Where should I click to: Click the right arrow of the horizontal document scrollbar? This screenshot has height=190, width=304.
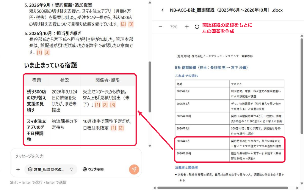[297, 188]
